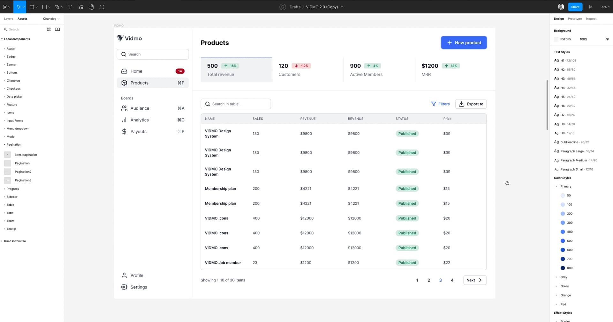
Task: Open the Add comment tool
Action: [x=102, y=7]
